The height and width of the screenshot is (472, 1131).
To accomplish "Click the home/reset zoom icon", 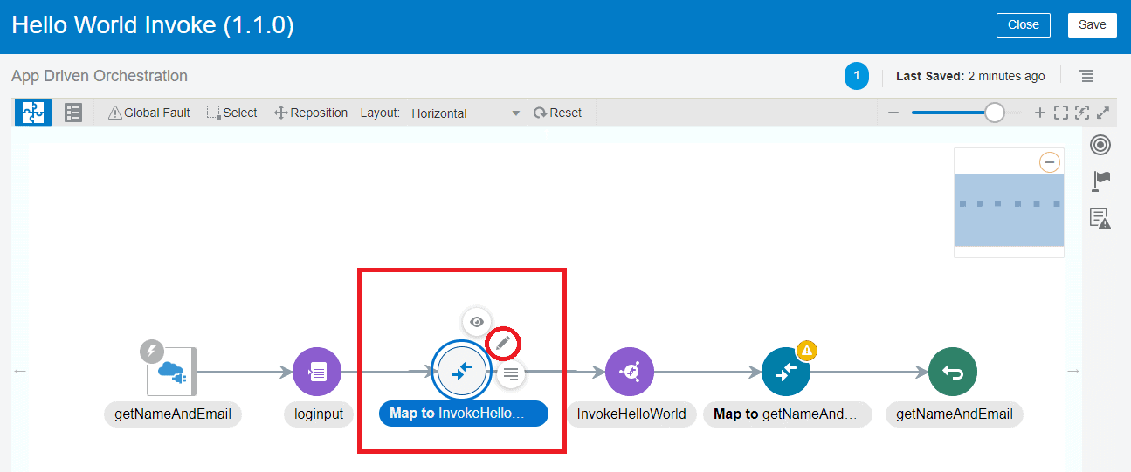I will (1082, 113).
